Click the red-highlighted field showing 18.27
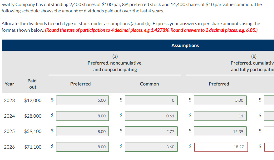The image size is (274, 160). pos(220,147)
